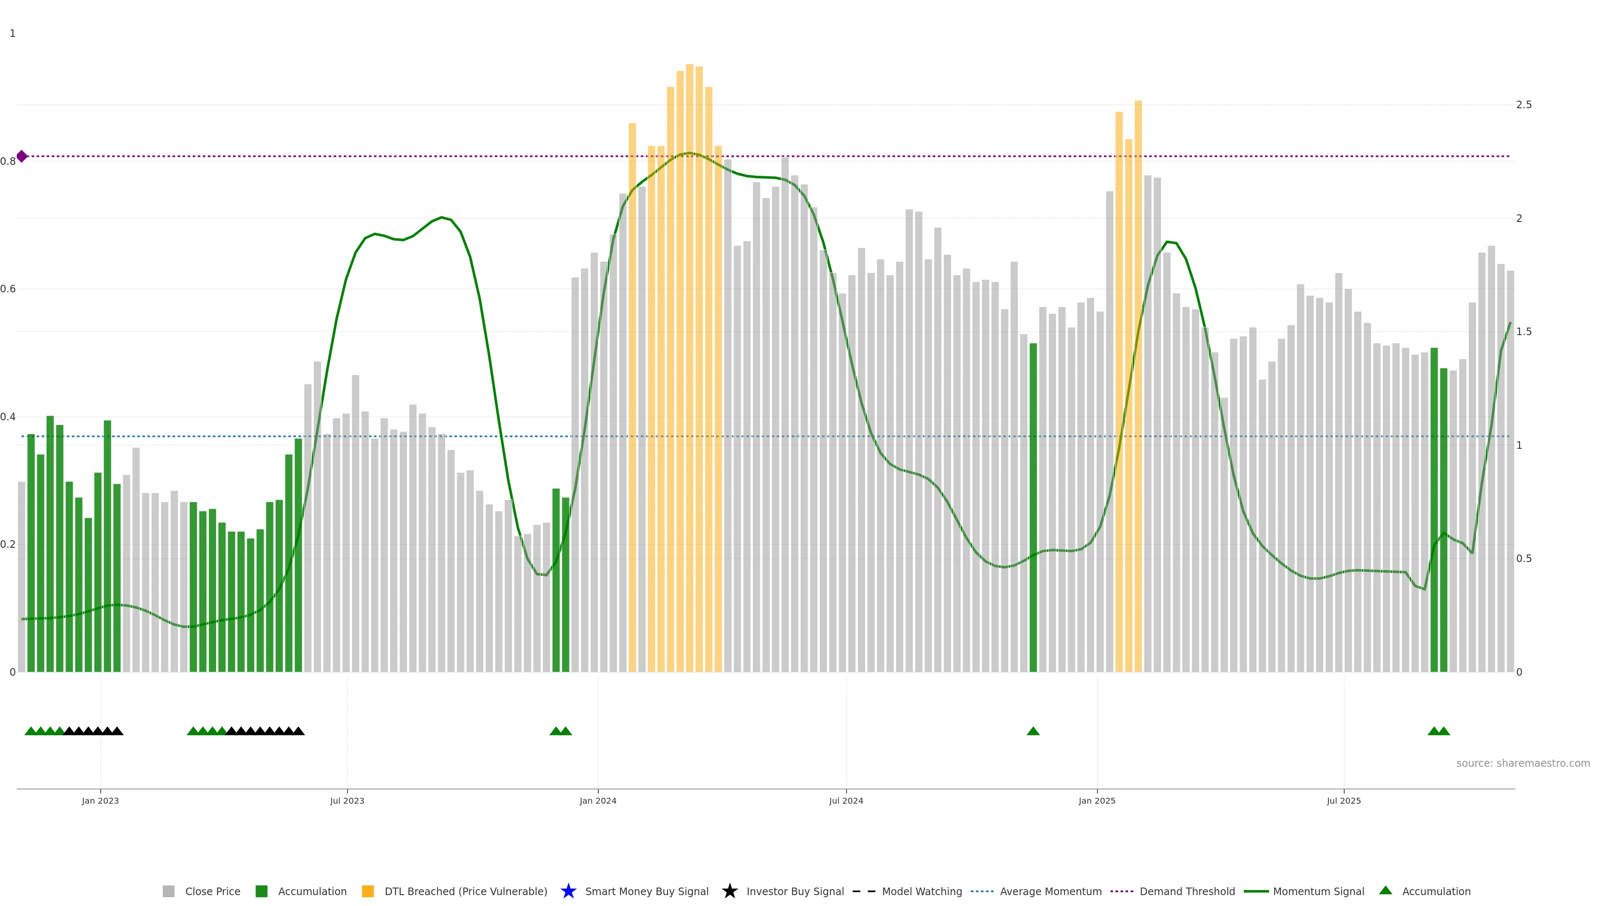Click the Average Momentum dotted legend line
Screen dimensions: 1611x906
pyautogui.click(x=982, y=891)
